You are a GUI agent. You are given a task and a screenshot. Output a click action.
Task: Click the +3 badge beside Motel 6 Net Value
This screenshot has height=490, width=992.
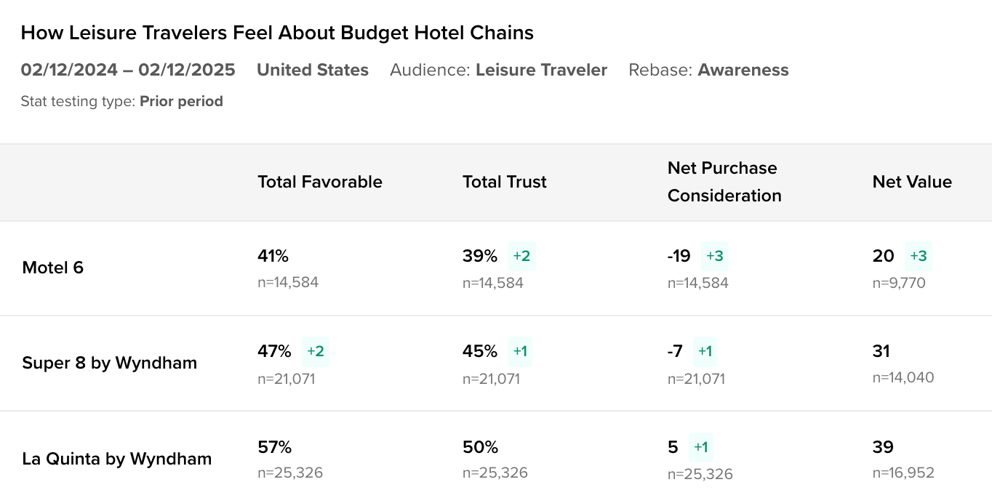coord(918,256)
